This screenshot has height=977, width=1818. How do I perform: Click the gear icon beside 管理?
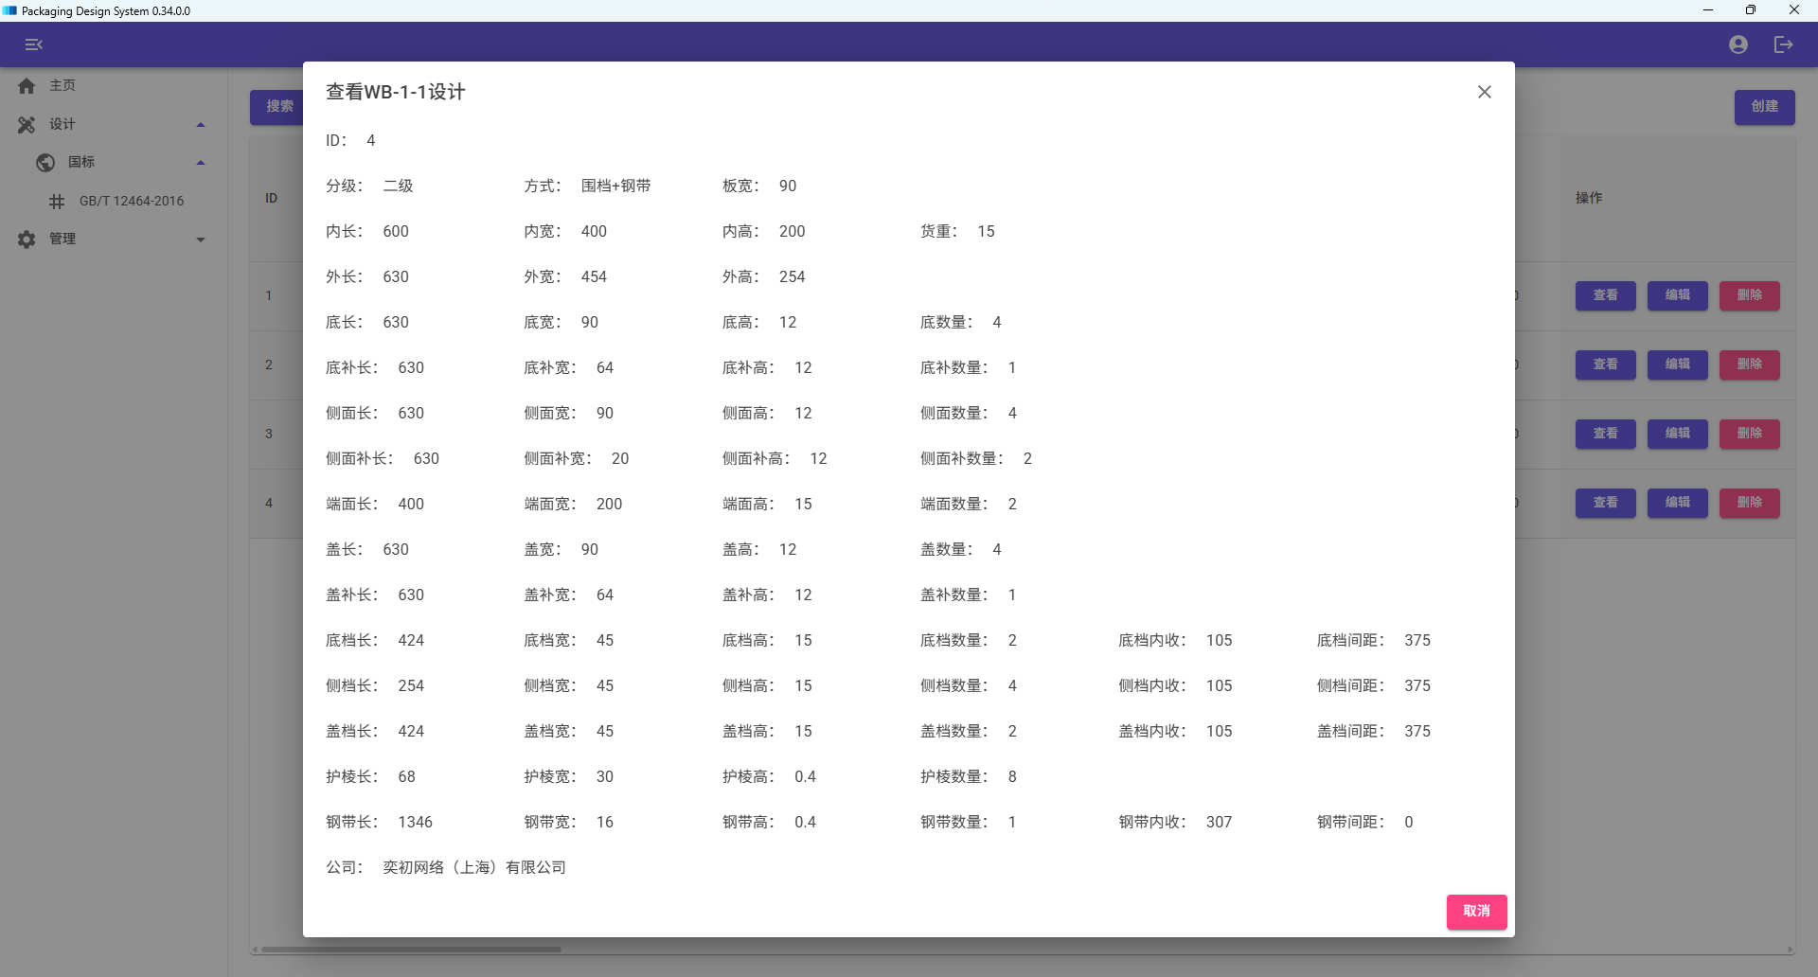[x=27, y=240]
